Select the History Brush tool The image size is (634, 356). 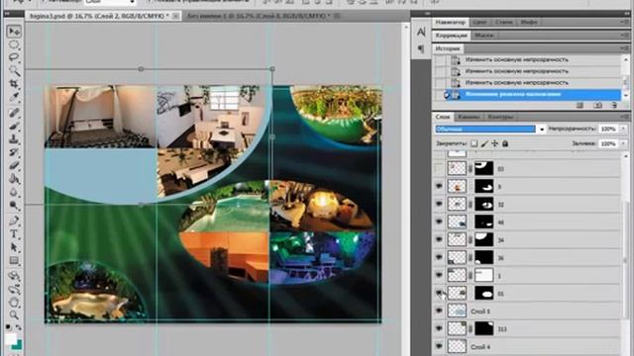tap(14, 152)
